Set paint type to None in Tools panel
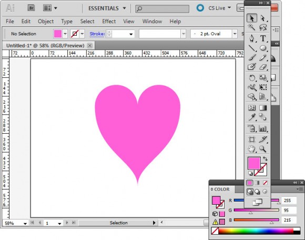Image resolution: width=305 pixels, height=240 pixels. [265, 183]
